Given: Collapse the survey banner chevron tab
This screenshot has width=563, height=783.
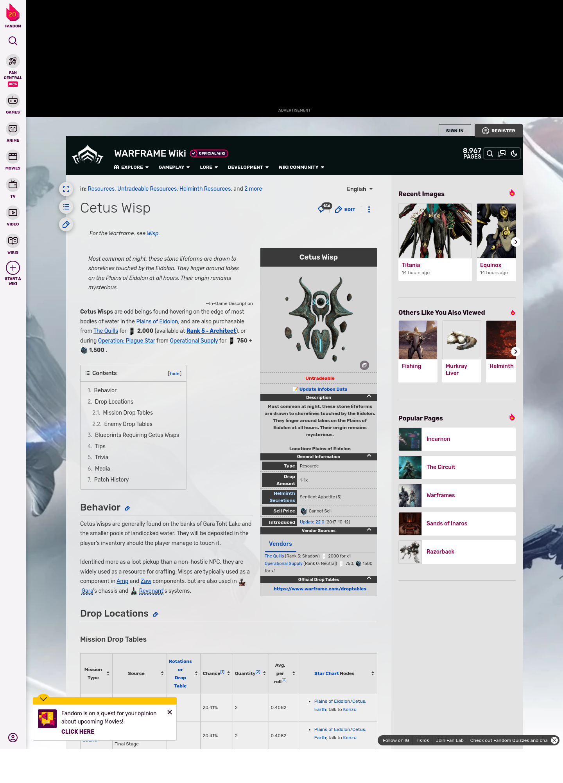Looking at the screenshot, I should pos(43,699).
